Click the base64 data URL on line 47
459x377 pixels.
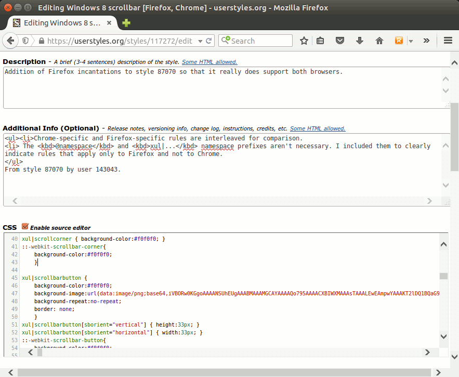coord(270,293)
